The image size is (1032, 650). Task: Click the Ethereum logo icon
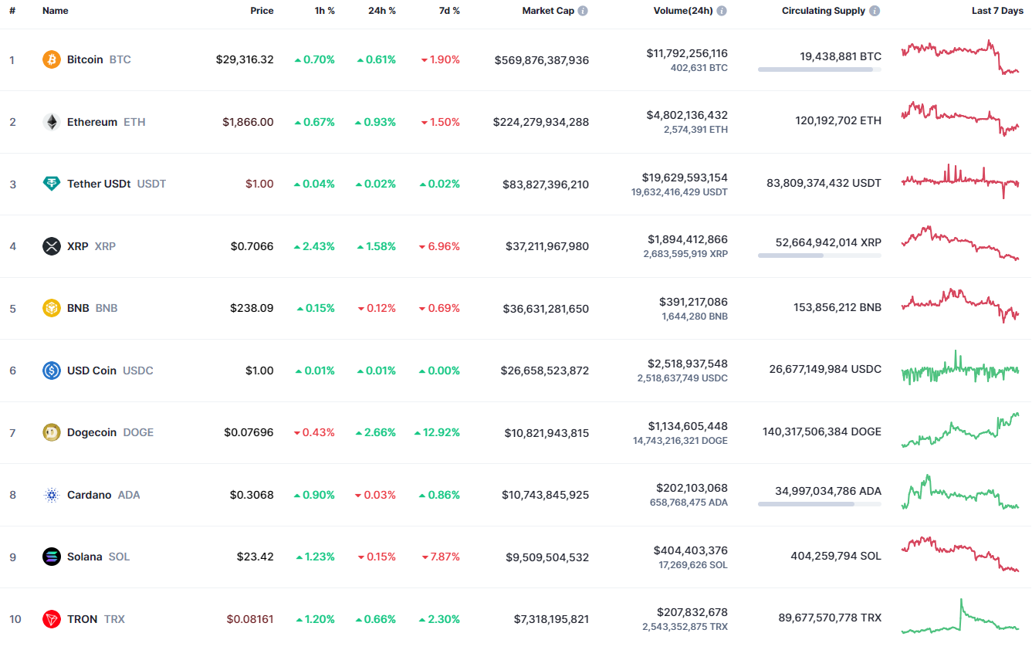point(51,121)
